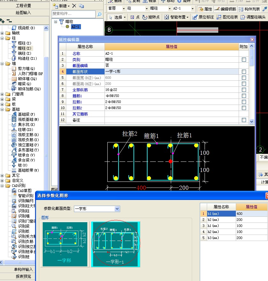
Task: Click 调整柱端头 adjust column end tool
Action: tap(253, 17)
